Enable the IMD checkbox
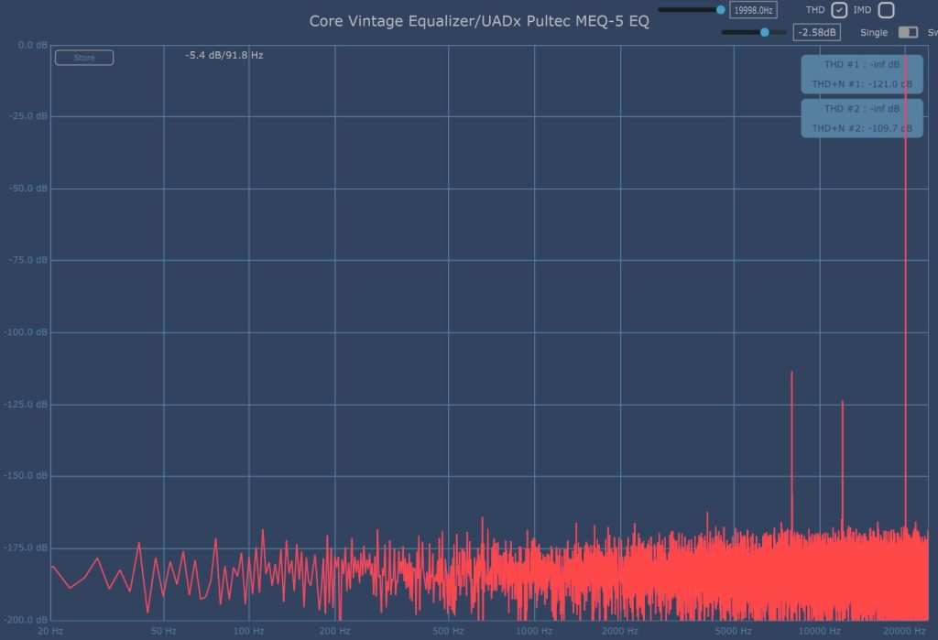 coord(886,10)
